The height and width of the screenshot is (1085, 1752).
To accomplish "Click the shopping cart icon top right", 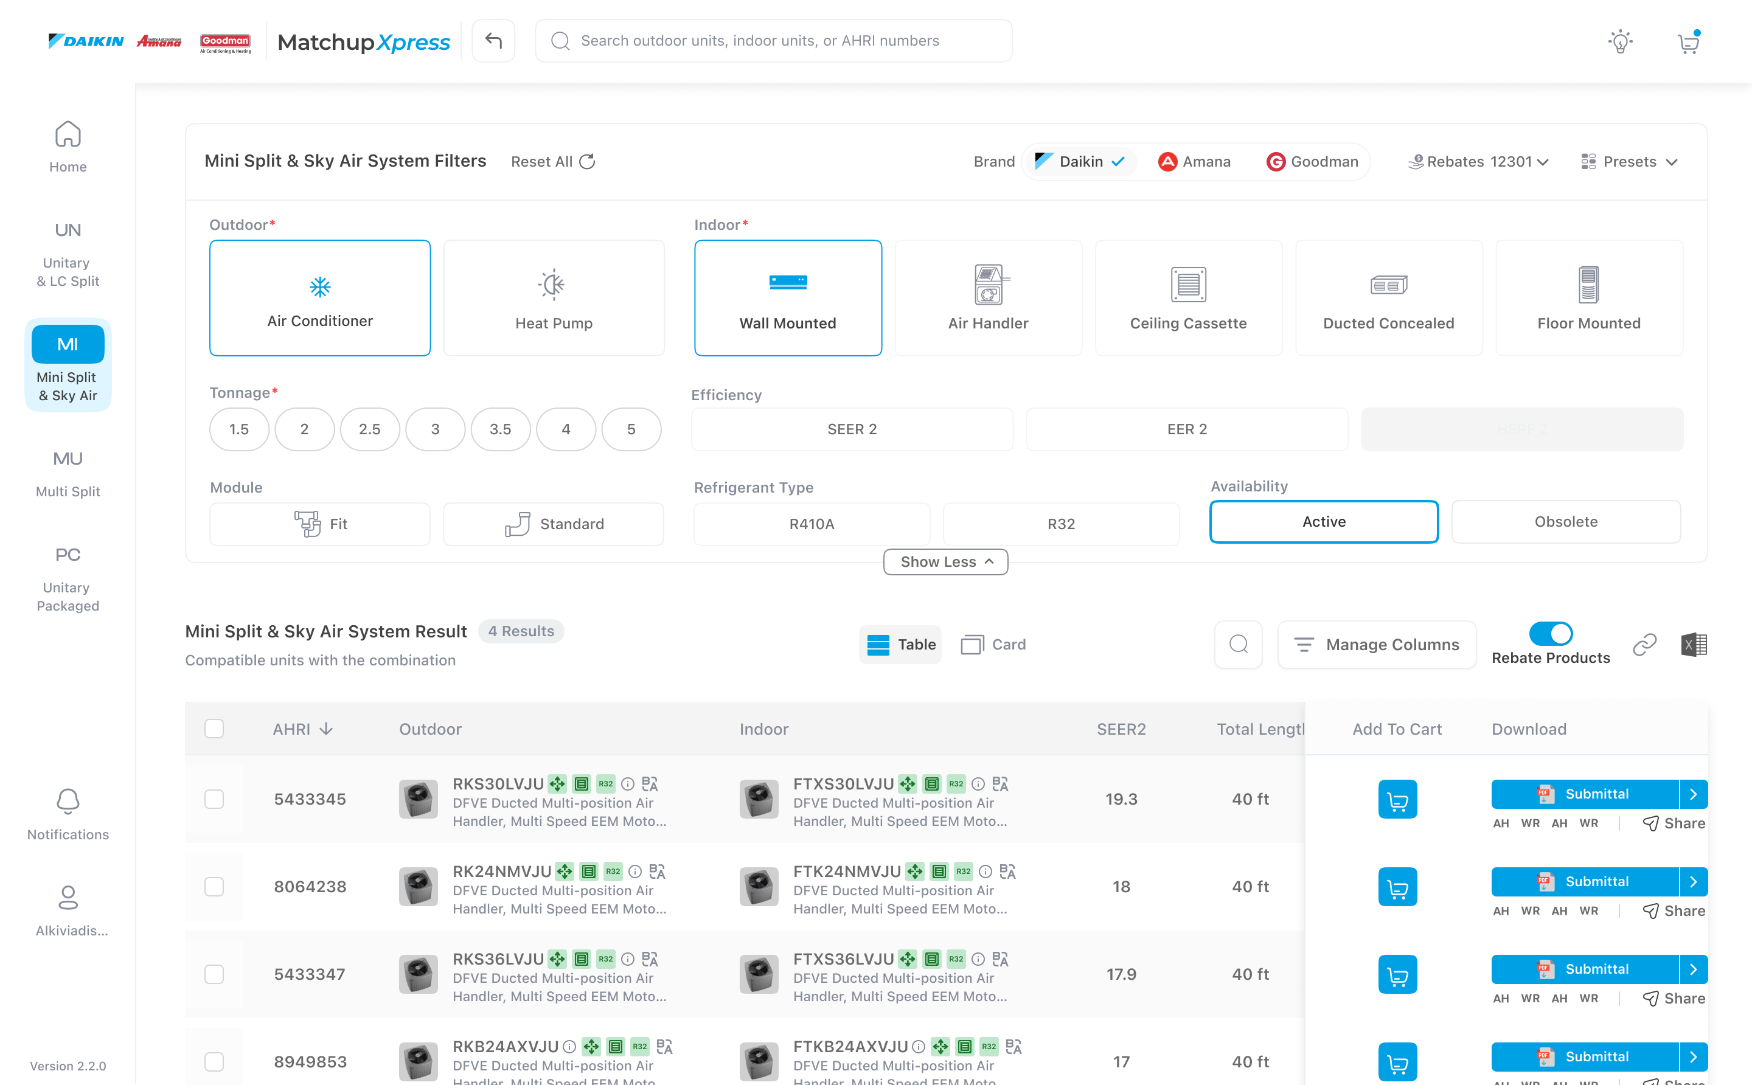I will tap(1688, 41).
